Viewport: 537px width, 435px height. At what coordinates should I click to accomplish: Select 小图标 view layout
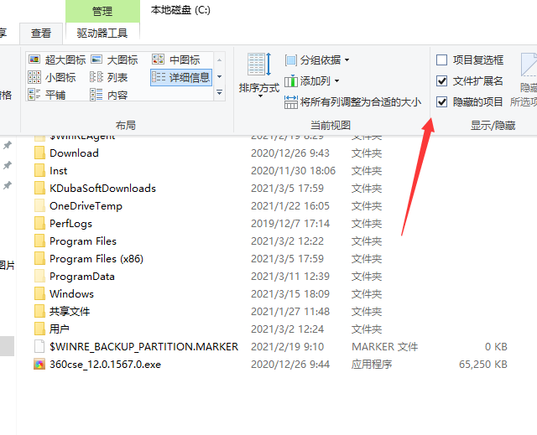click(x=34, y=77)
